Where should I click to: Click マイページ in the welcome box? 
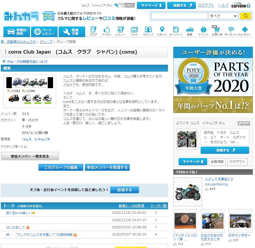coord(193,162)
